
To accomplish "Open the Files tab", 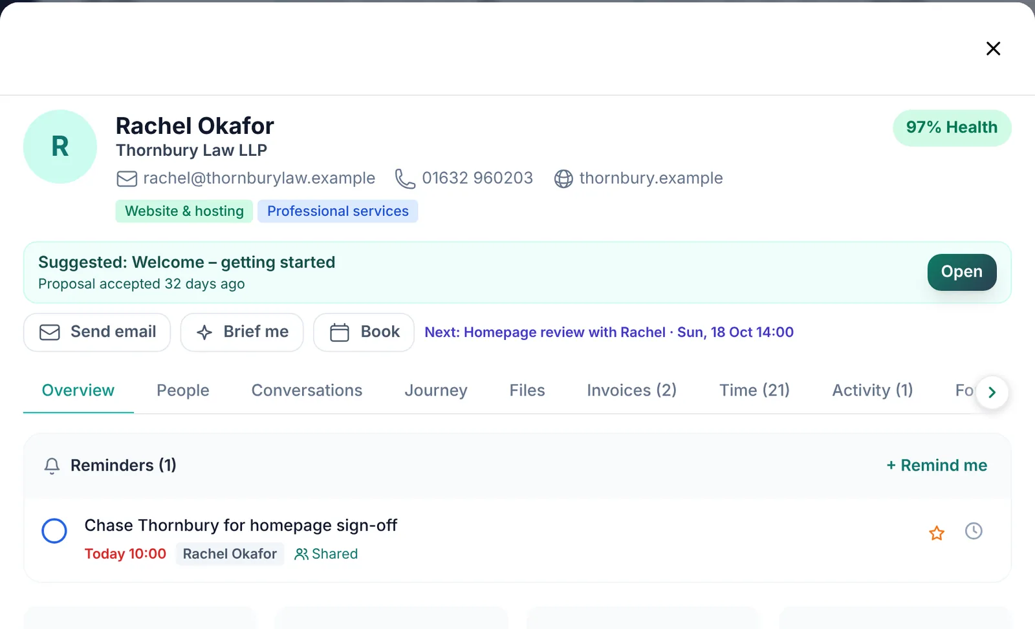I will [x=527, y=390].
